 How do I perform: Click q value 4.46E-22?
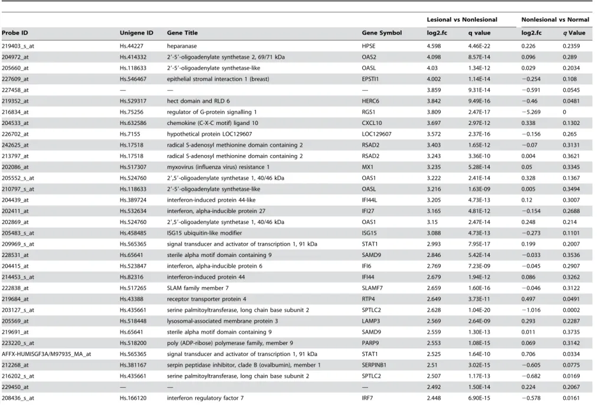(479, 46)
